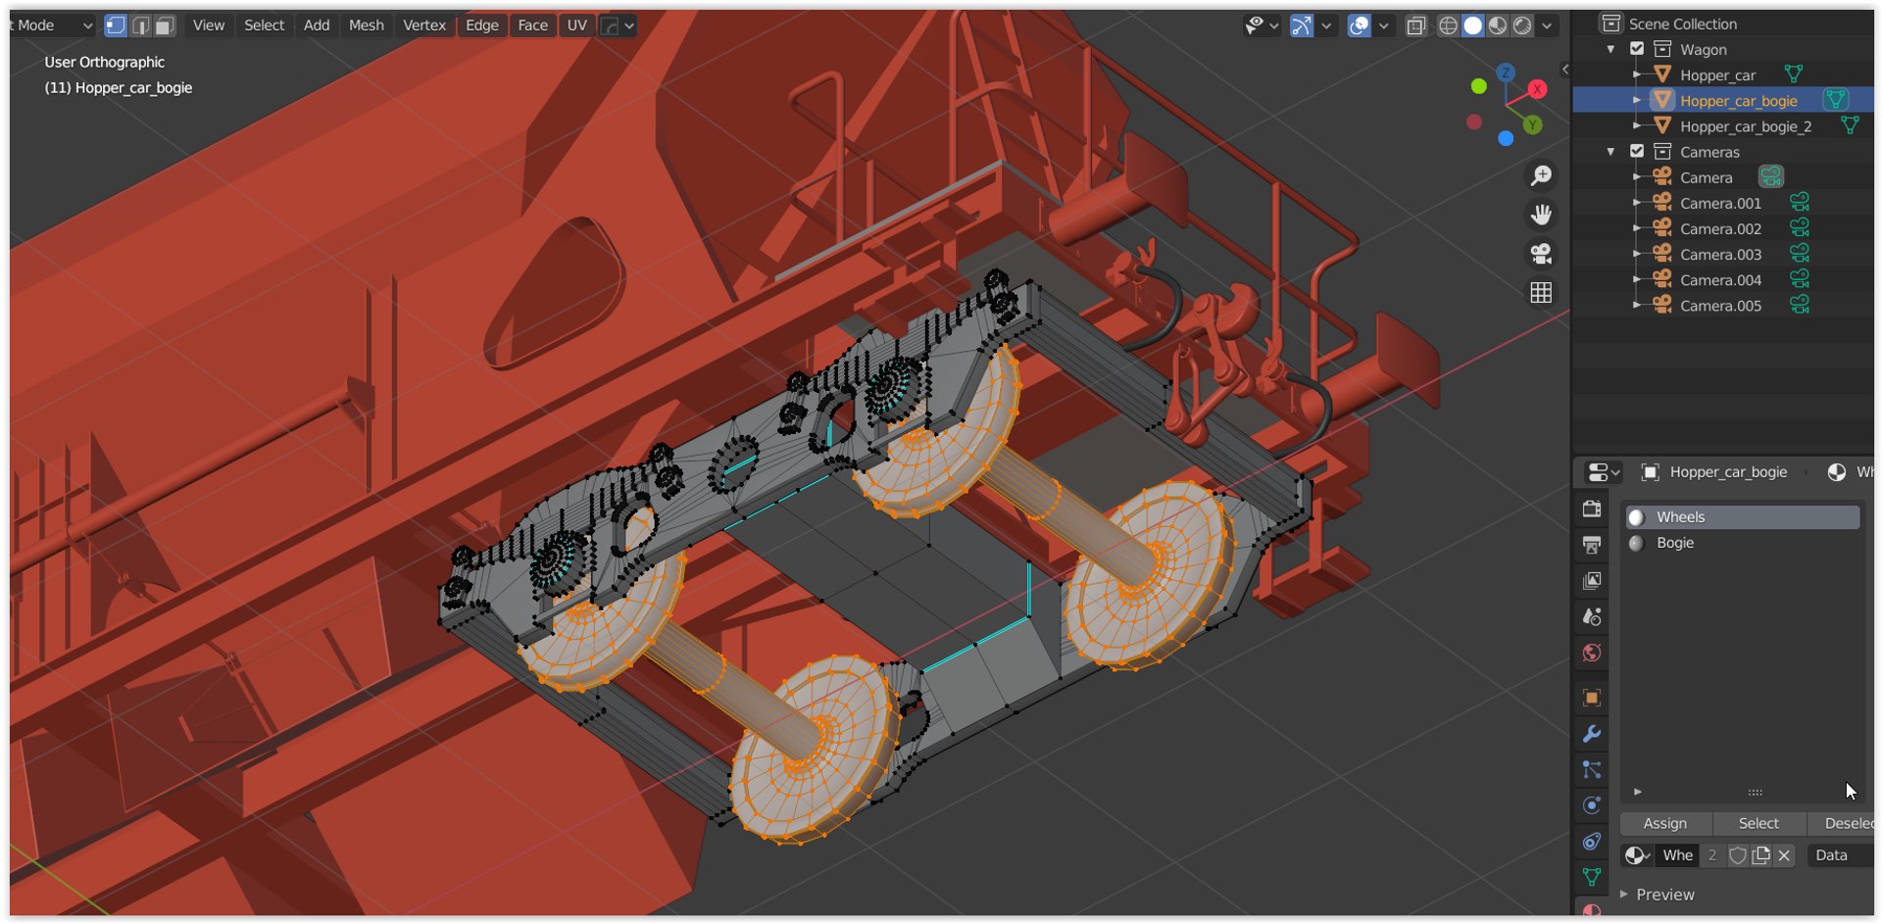Open viewport shading options dropdown
1882x923 pixels.
(x=1547, y=25)
